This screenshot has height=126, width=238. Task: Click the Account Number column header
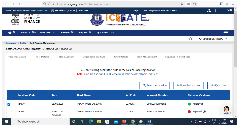click(158, 95)
